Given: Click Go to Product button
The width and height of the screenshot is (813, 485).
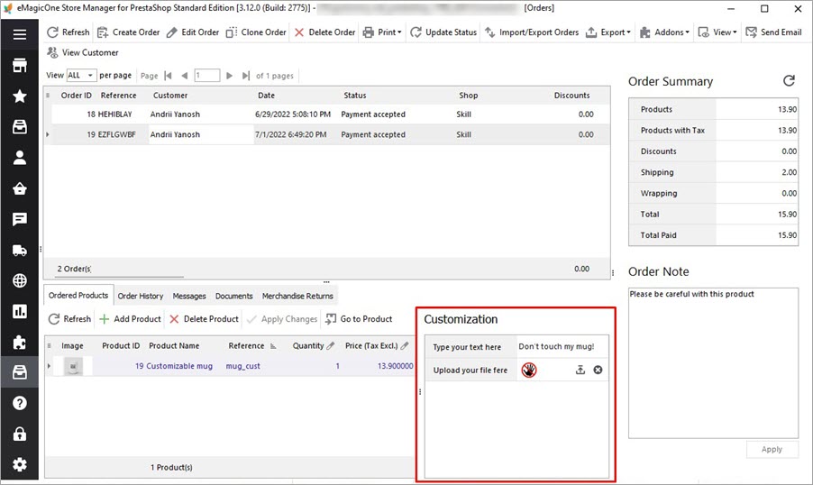Looking at the screenshot, I should pyautogui.click(x=359, y=319).
